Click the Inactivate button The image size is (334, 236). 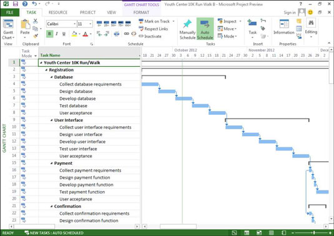(x=150, y=36)
